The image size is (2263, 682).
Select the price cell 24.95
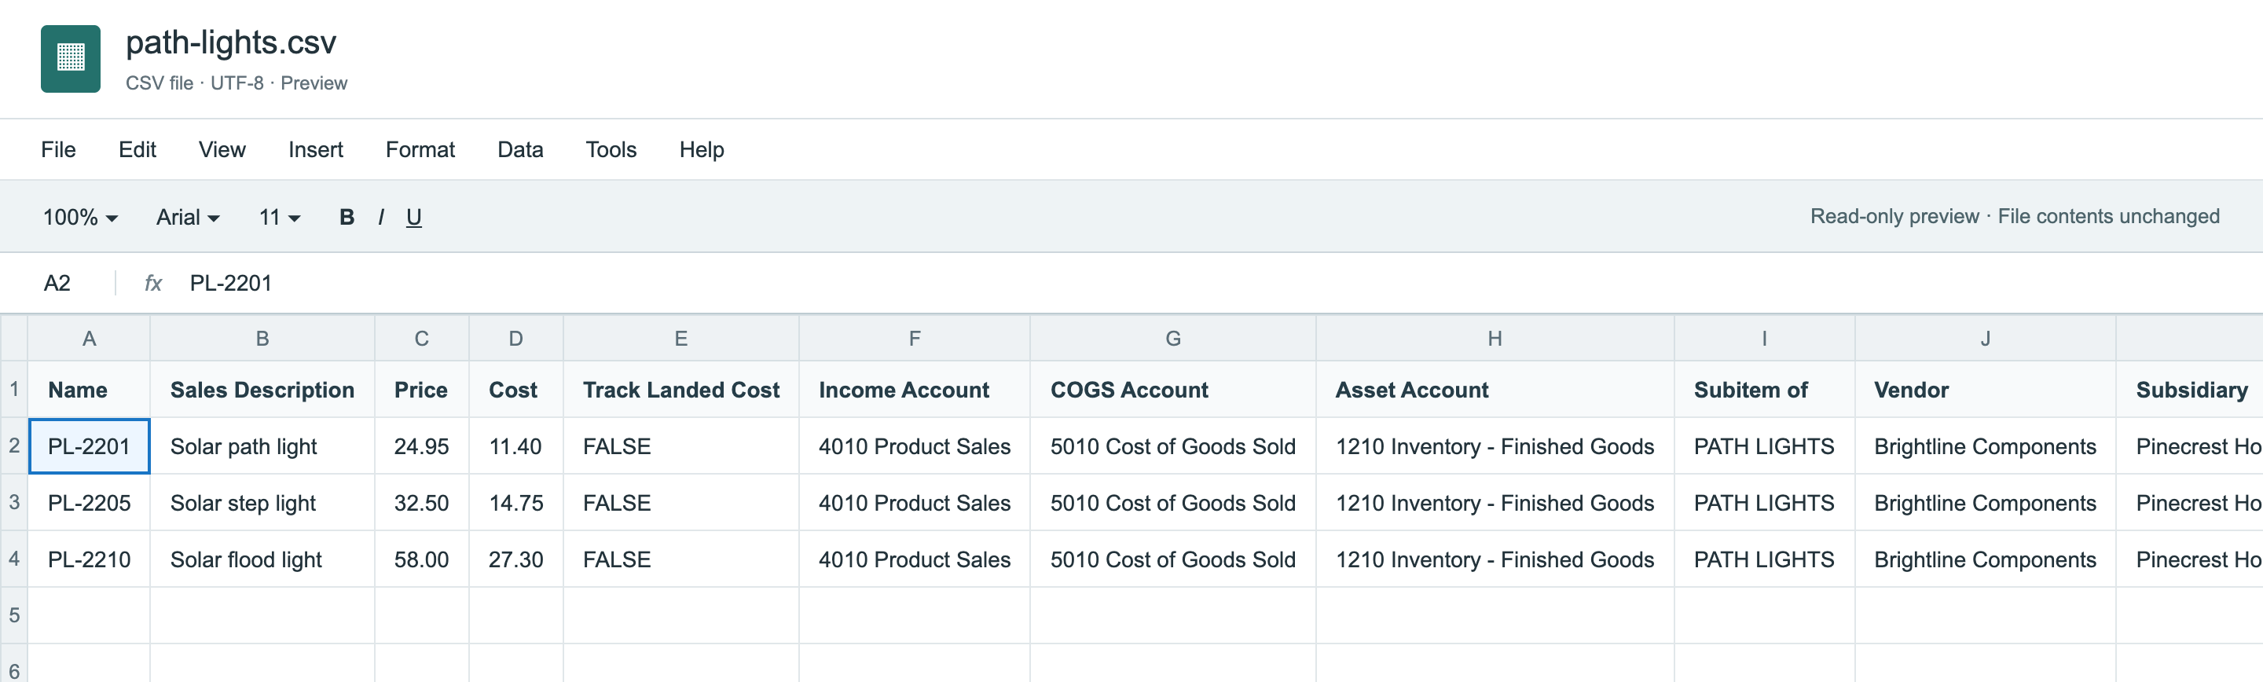[422, 446]
